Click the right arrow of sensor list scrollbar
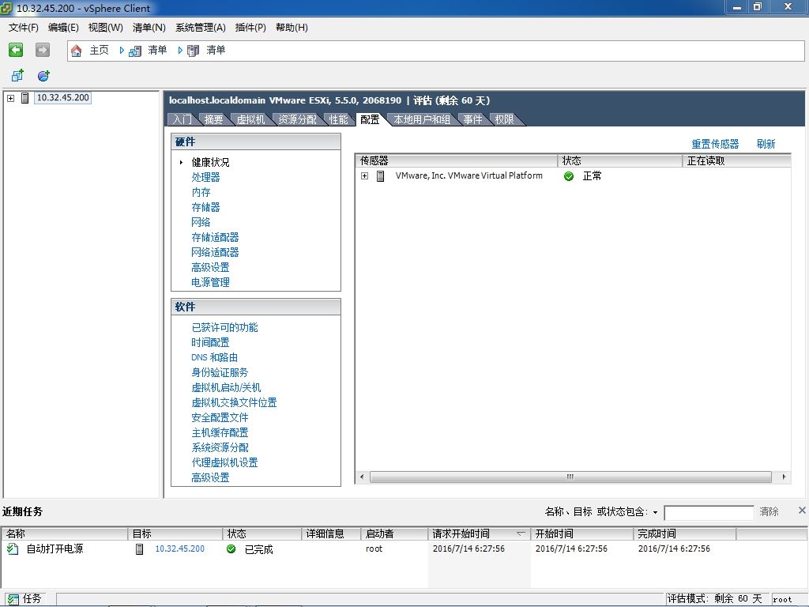 785,477
